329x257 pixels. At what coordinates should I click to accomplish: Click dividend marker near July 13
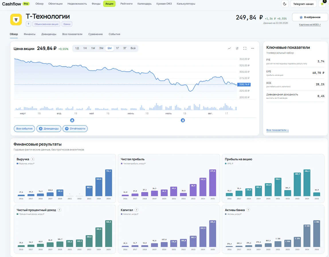(x=183, y=120)
